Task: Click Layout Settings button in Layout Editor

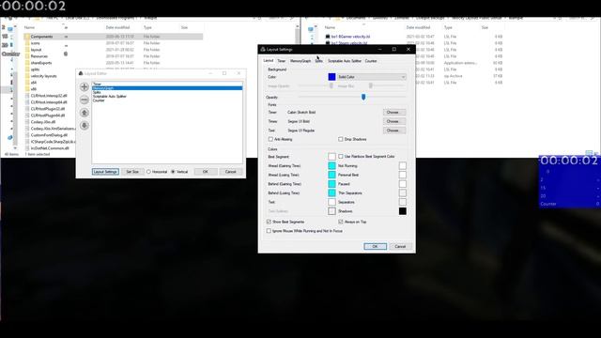Action: click(x=105, y=172)
